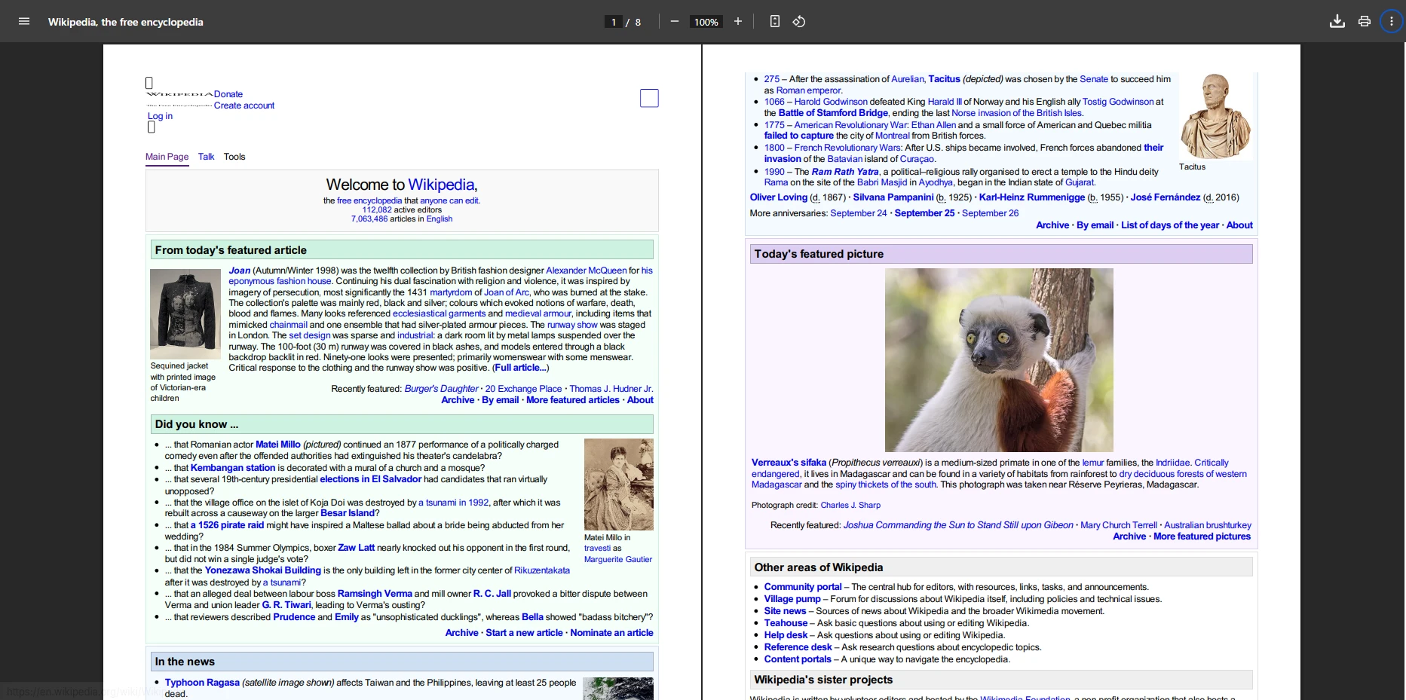Open the Create account link
Image resolution: width=1406 pixels, height=700 pixels.
pos(244,105)
